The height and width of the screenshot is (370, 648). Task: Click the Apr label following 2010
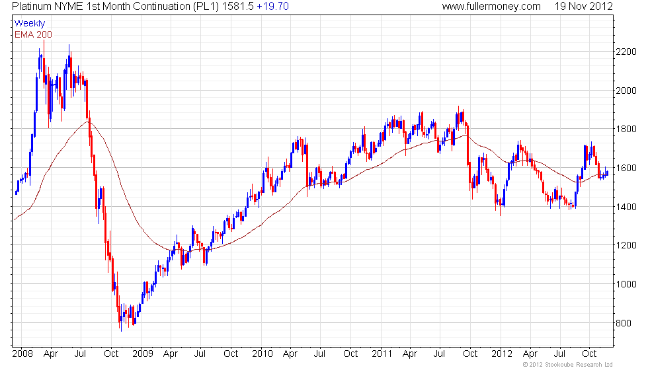point(290,353)
